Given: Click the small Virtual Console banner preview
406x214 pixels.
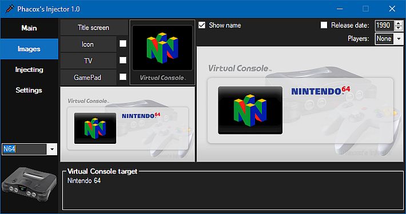Looking at the screenshot, I should 128,124.
